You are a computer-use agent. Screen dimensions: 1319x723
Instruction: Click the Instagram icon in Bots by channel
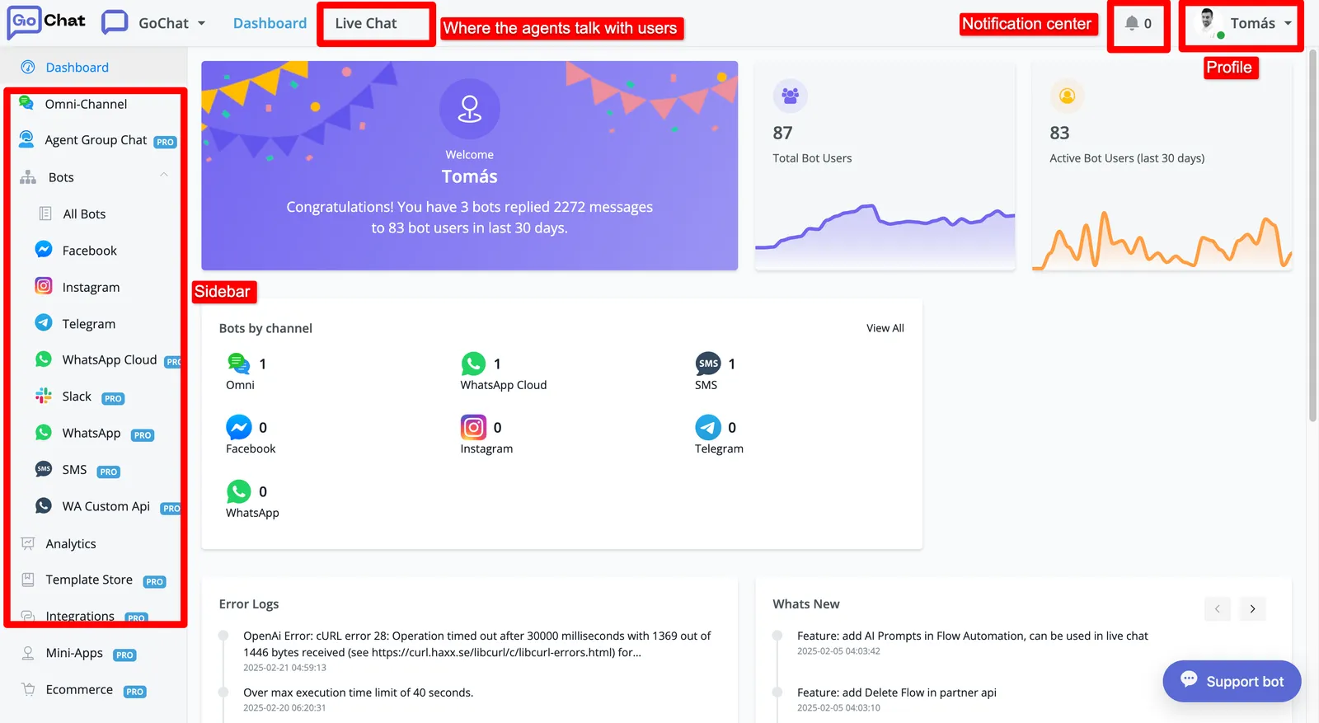click(x=473, y=427)
